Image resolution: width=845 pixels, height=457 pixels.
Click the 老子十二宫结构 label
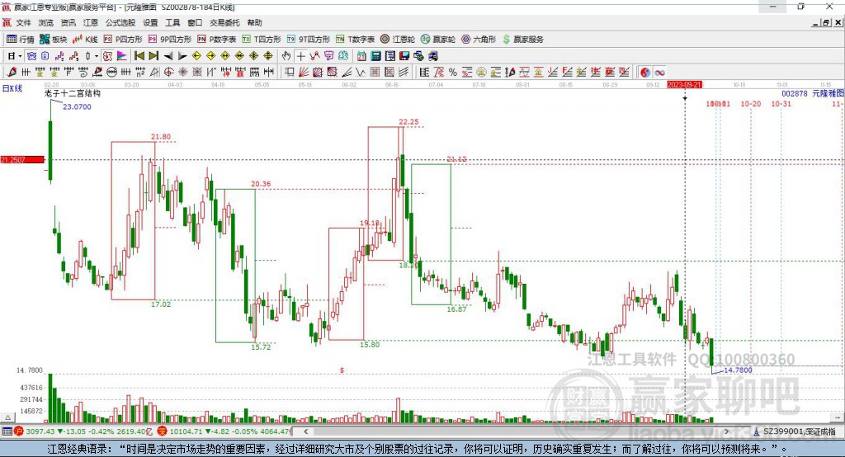pos(73,93)
